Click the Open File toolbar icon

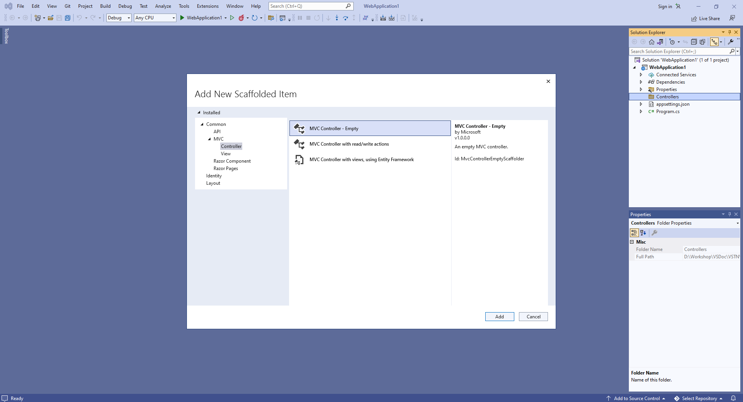coord(51,18)
